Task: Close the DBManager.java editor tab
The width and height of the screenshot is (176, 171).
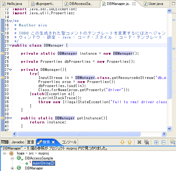Action: tap(134, 4)
